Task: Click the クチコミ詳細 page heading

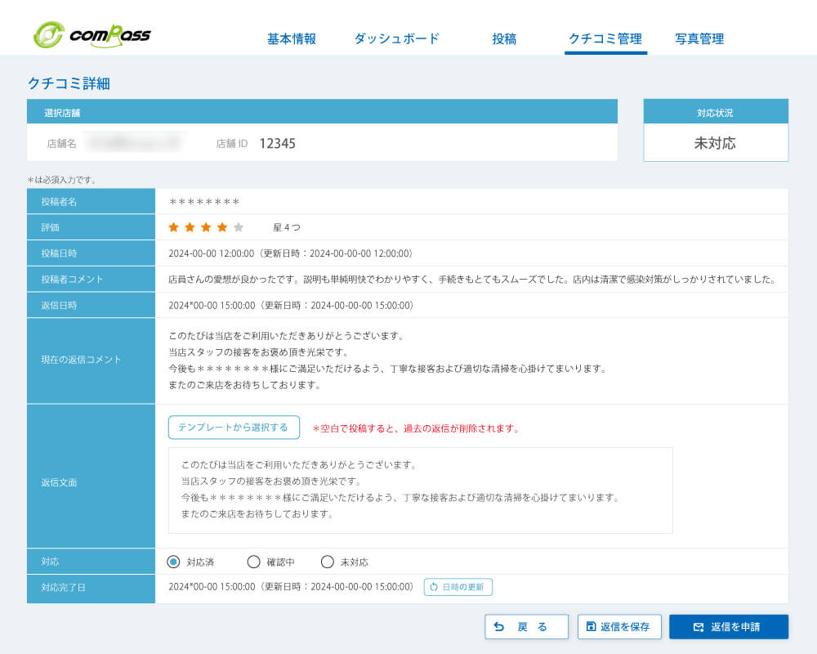Action: tap(69, 83)
